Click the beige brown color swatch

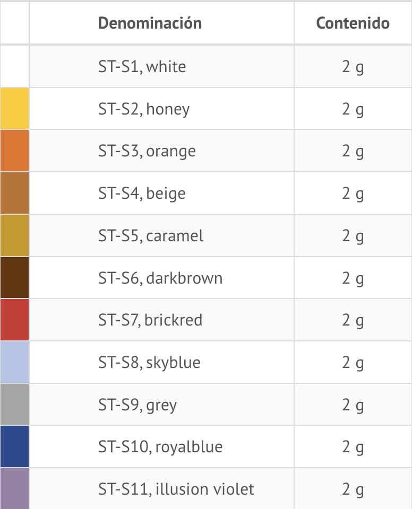tap(14, 193)
